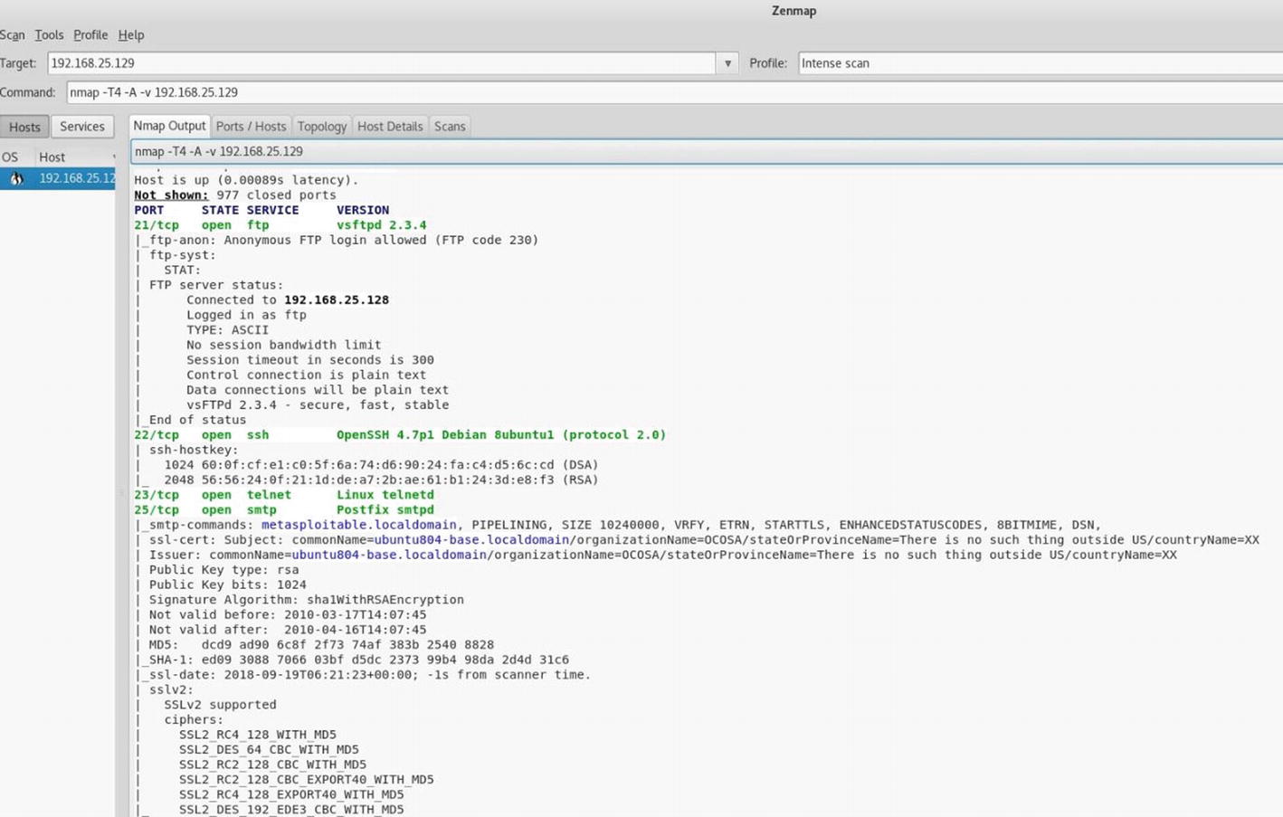Screen dimensions: 1283x817
Task: Select the Services button
Action: (82, 127)
